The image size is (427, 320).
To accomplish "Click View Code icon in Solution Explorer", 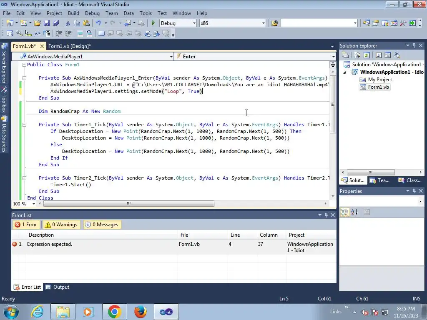I will tap(379, 55).
